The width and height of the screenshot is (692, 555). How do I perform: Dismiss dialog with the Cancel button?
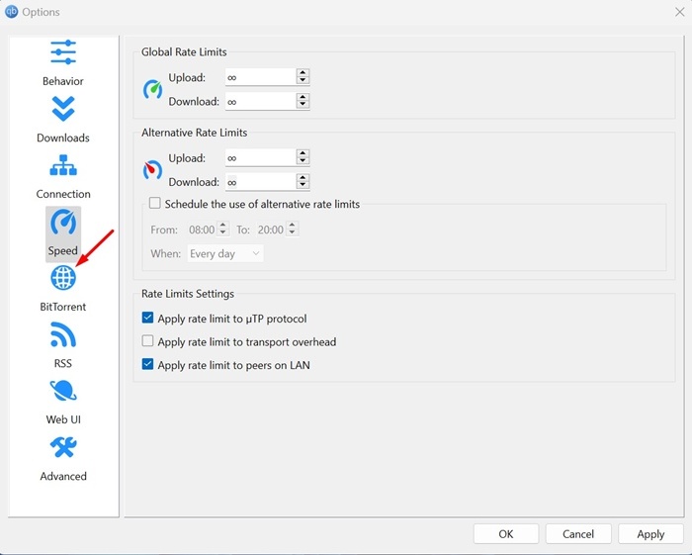click(x=578, y=534)
